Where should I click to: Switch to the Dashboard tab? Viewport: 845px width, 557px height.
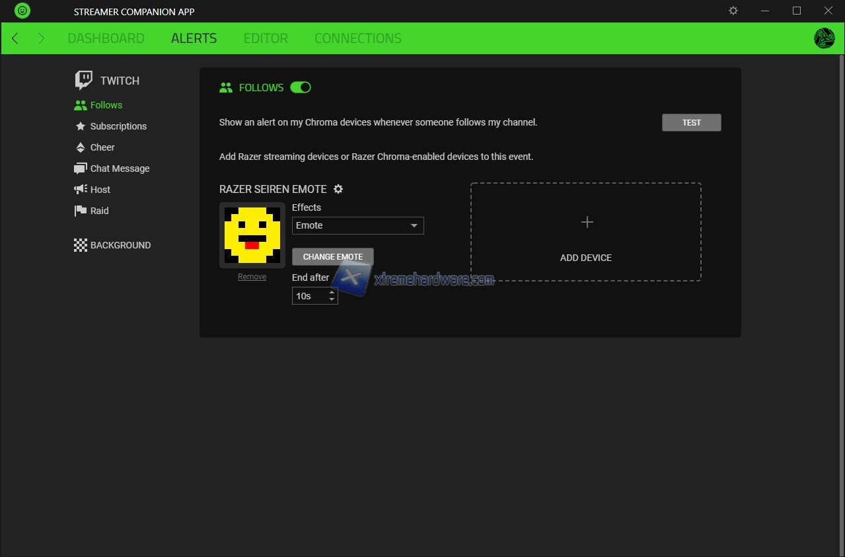click(106, 38)
